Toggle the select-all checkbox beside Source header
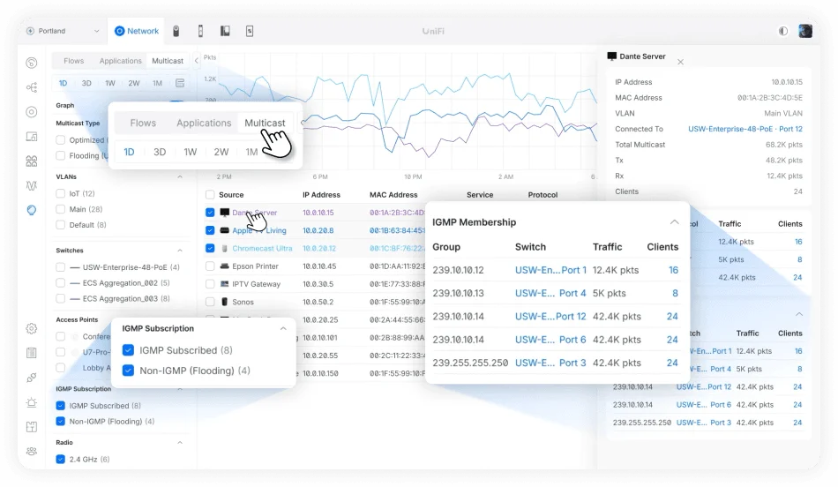Image resolution: width=838 pixels, height=487 pixels. point(210,195)
